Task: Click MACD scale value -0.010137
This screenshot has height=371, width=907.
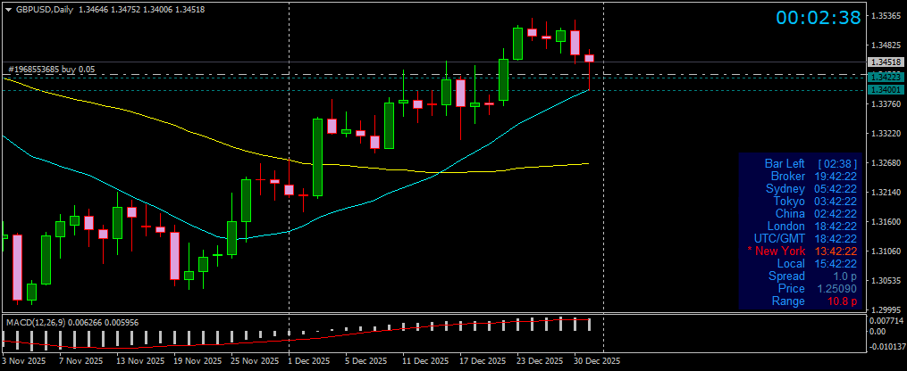Action: (887, 346)
